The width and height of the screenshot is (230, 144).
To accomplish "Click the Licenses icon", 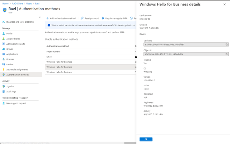I will coord(4,59).
